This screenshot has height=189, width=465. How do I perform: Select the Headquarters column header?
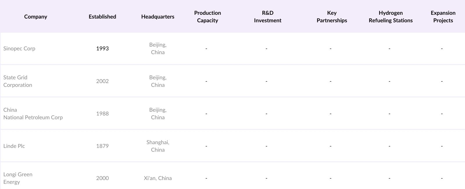pyautogui.click(x=158, y=17)
